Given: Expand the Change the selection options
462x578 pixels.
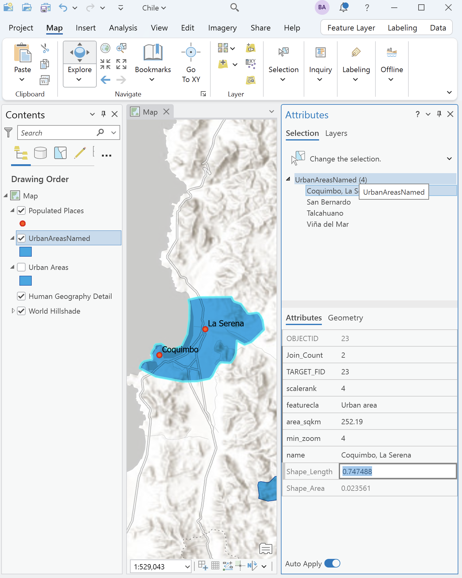Looking at the screenshot, I should tap(449, 159).
